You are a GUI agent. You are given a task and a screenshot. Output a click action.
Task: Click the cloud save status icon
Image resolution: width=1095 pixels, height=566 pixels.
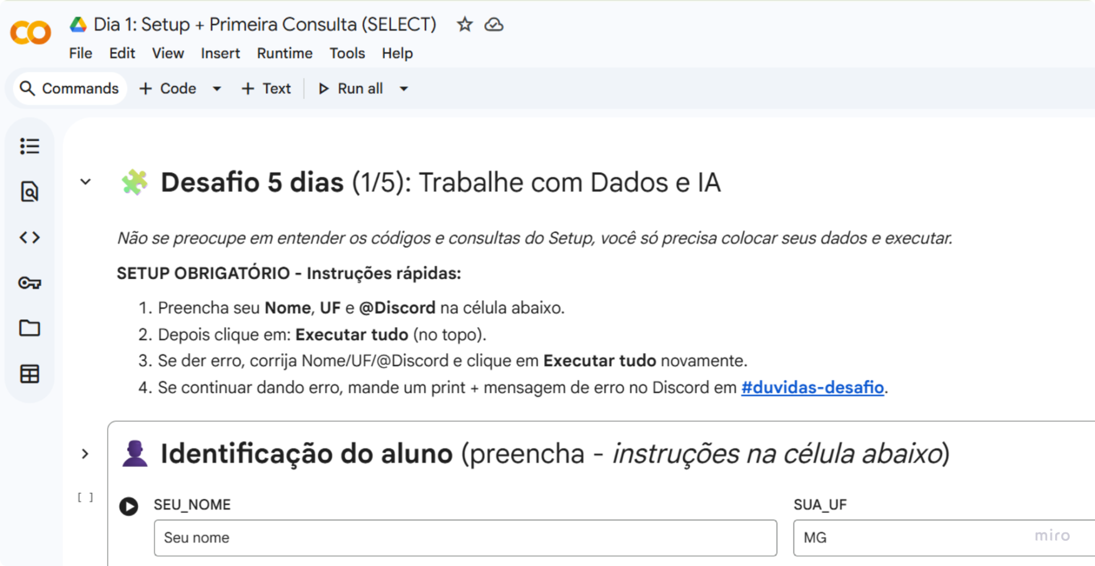[494, 25]
